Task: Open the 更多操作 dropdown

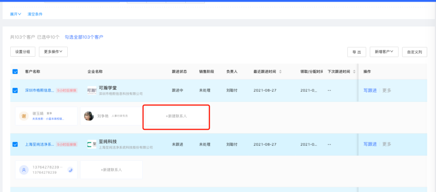Action: 53,52
